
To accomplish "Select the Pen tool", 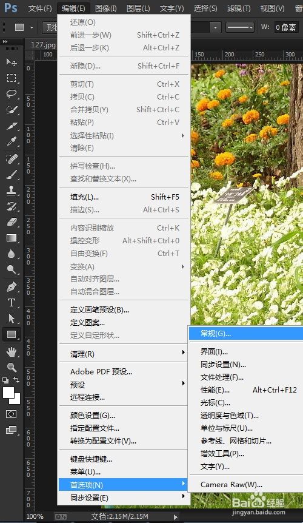I will 12,287.
